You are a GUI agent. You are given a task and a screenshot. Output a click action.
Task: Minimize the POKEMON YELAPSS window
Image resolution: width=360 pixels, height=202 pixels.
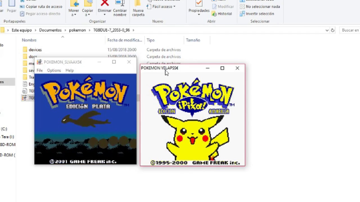click(x=208, y=68)
